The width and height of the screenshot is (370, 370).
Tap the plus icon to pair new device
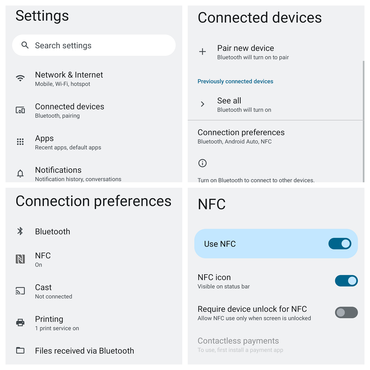tap(202, 52)
